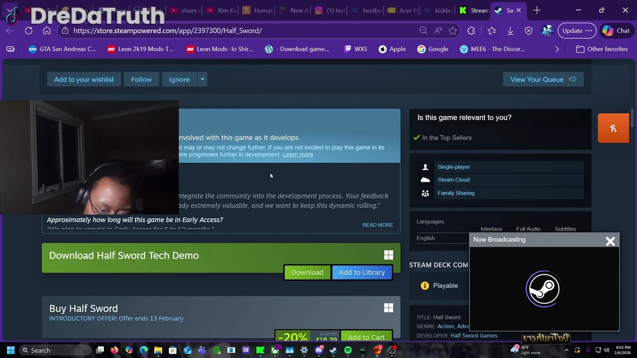Viewport: 637px width, 358px height.
Task: Close the Now Broadcasting overlay
Action: click(611, 242)
